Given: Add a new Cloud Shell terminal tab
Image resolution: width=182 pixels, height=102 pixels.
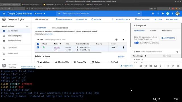Looking at the screenshot, I should 39,67.
